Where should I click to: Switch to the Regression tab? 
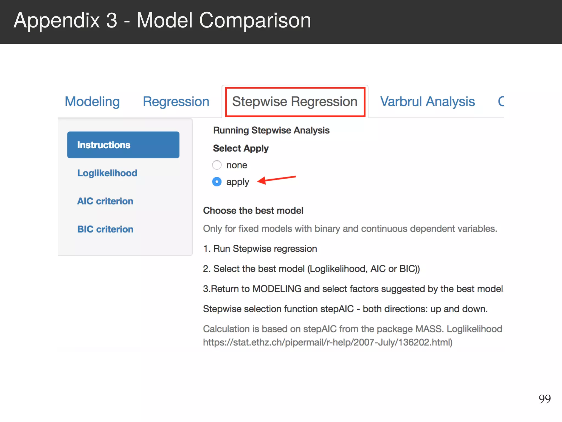(x=176, y=102)
